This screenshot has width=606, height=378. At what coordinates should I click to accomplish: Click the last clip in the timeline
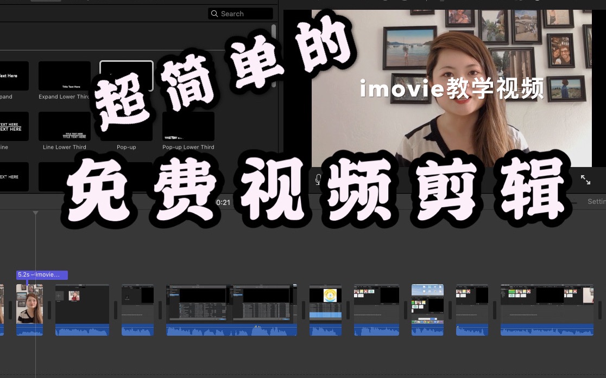546,309
